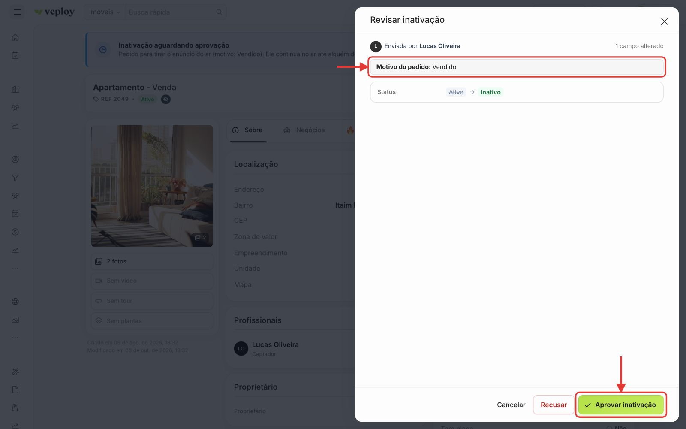686x429 pixels.
Task: Click the L avatar next to Enviada por
Action: [x=376, y=46]
